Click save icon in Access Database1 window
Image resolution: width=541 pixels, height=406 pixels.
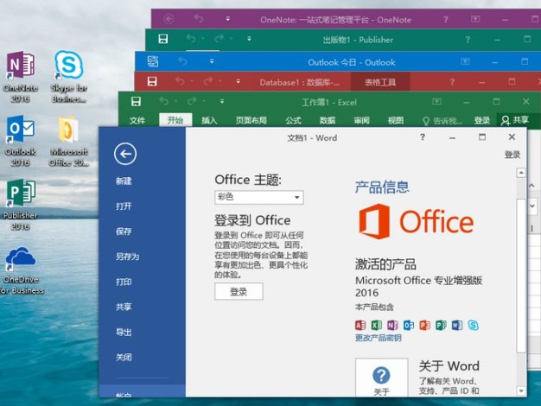(152, 81)
